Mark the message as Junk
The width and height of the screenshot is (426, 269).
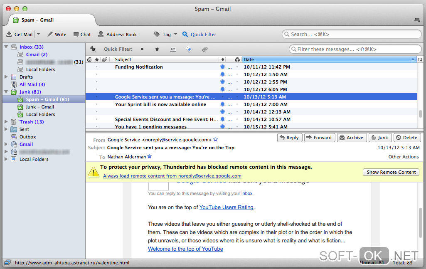coord(380,138)
